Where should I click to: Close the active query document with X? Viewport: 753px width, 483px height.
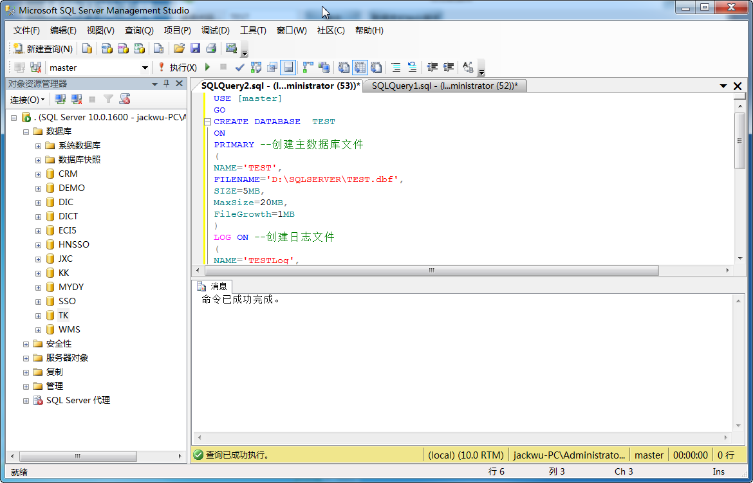click(x=738, y=86)
